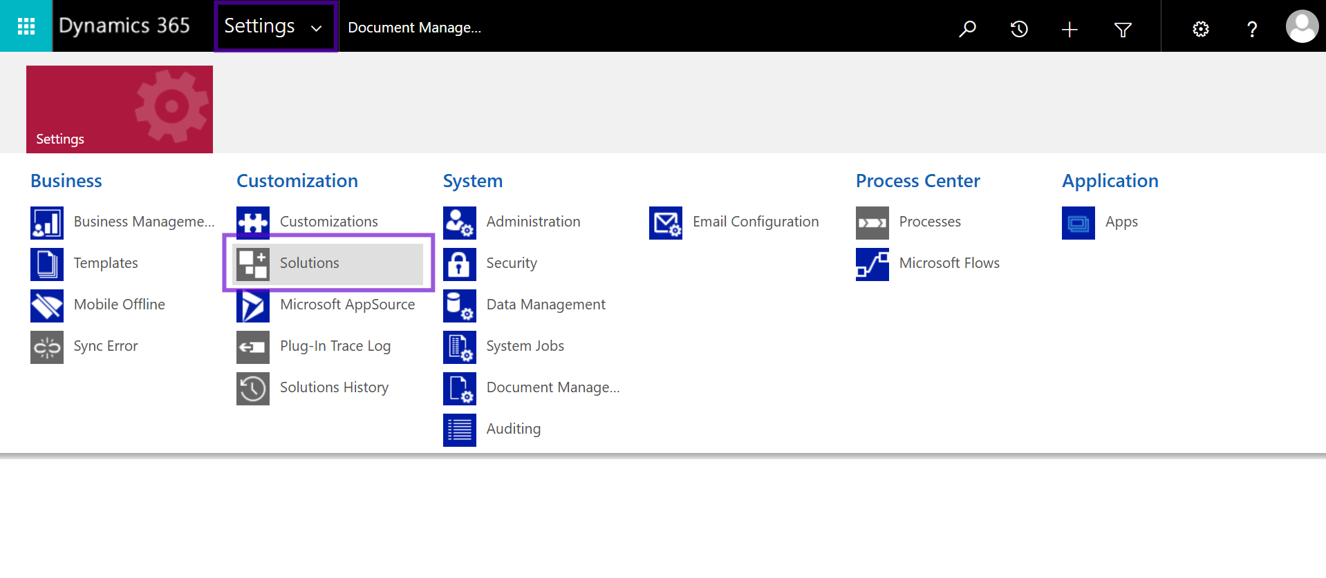Open Email Configuration link

coord(756,222)
